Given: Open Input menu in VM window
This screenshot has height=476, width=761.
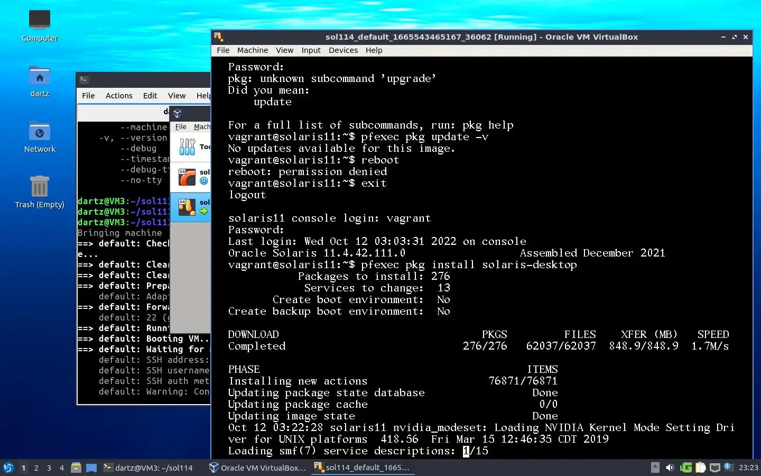Looking at the screenshot, I should 311,50.
